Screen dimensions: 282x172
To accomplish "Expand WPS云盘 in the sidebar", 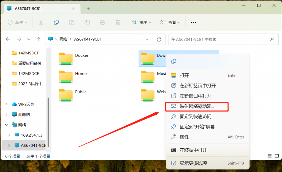I will tap(6, 104).
